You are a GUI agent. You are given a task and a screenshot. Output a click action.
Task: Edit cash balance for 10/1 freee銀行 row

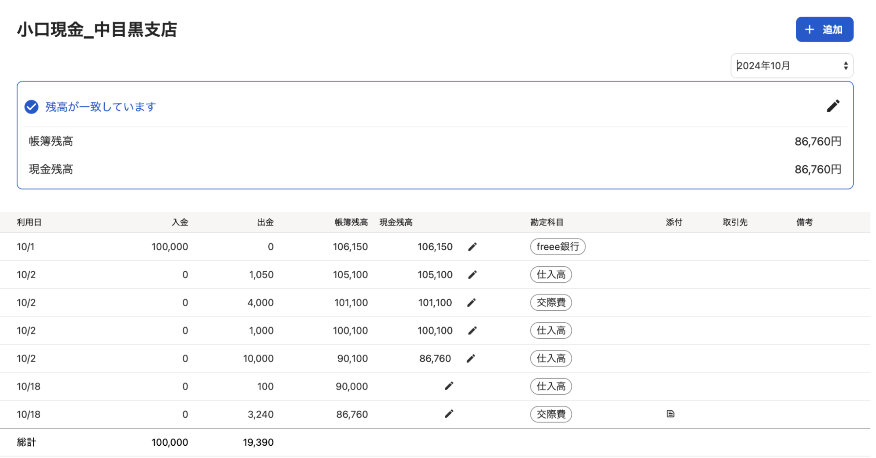[472, 247]
